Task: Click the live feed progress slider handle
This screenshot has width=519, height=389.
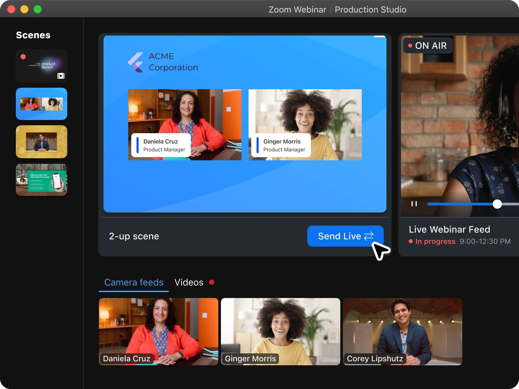Action: point(497,204)
